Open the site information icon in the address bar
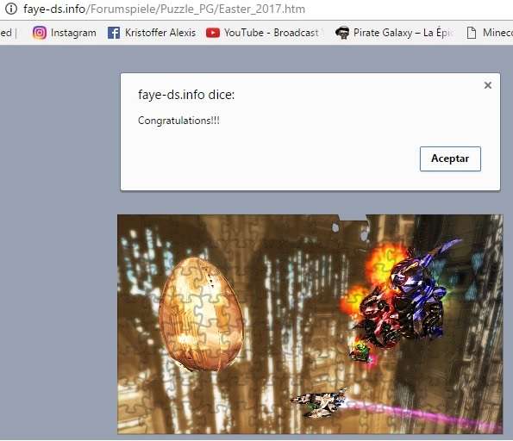513x441 pixels. (x=11, y=9)
